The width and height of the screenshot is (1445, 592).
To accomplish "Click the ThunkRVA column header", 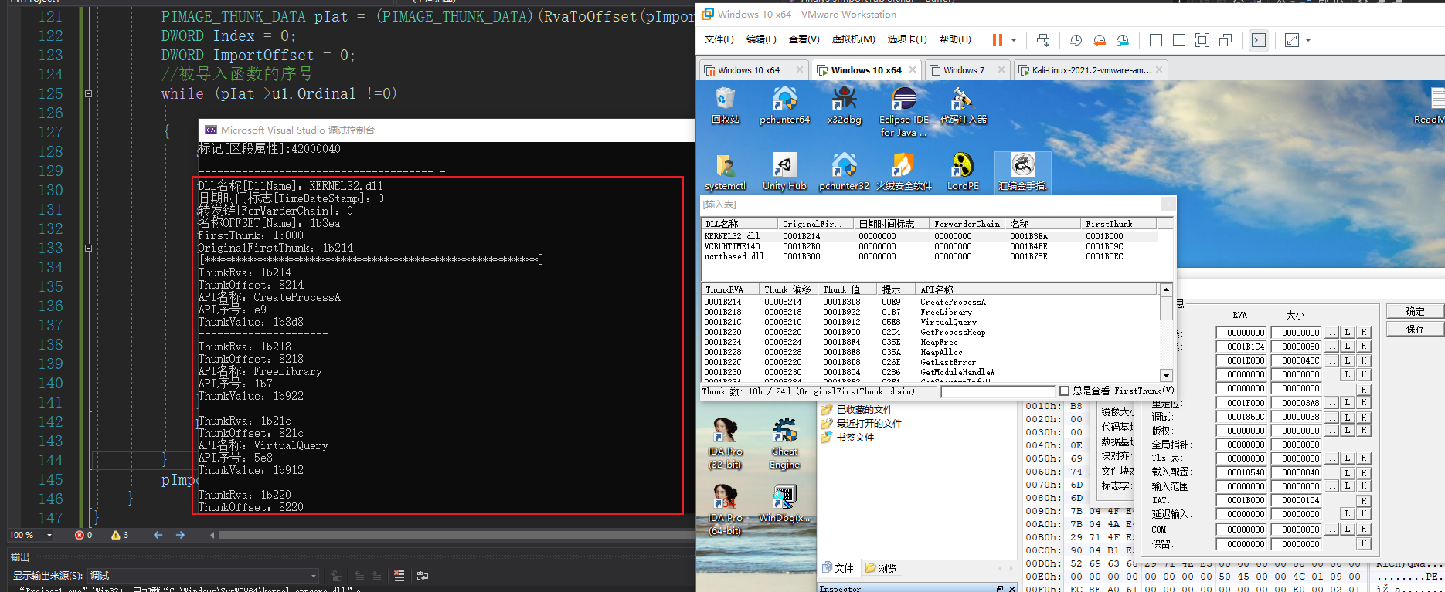I will pyautogui.click(x=731, y=289).
